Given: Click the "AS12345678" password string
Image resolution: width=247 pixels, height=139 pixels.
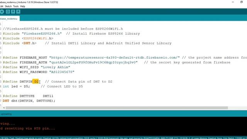Looking at the screenshot, I should coord(62,72).
